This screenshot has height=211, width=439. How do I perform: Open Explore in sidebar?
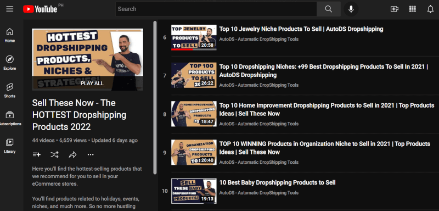tap(9, 63)
